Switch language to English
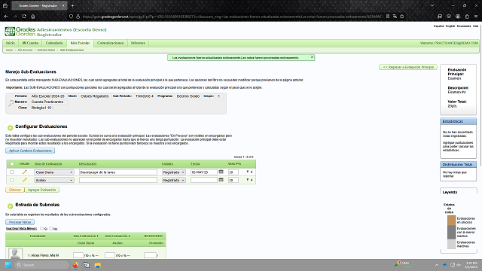The height and width of the screenshot is (271, 482). click(450, 26)
